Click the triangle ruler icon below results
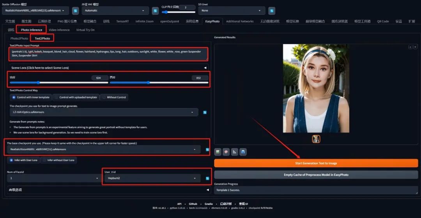 click(x=235, y=152)
